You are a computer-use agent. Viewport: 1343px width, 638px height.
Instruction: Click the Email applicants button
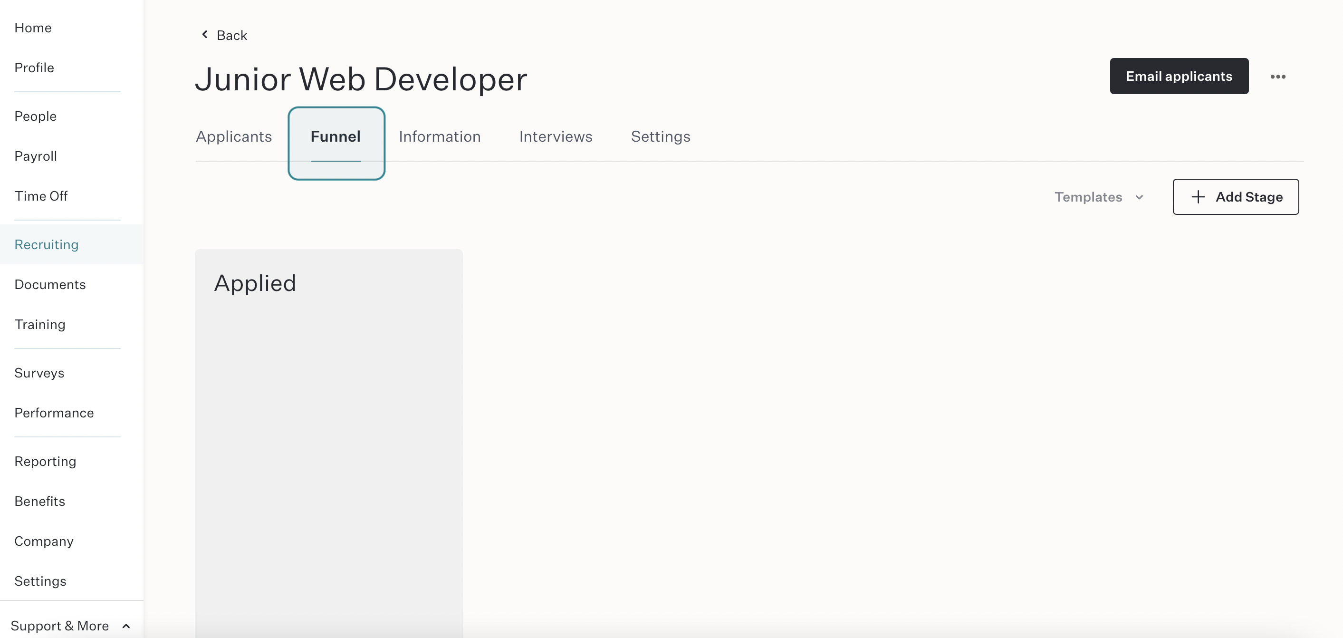click(1179, 76)
